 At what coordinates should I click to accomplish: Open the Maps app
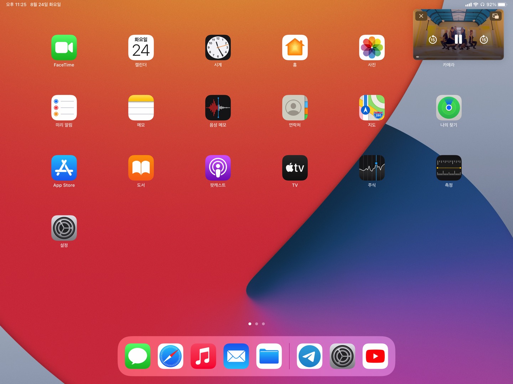[x=372, y=108]
